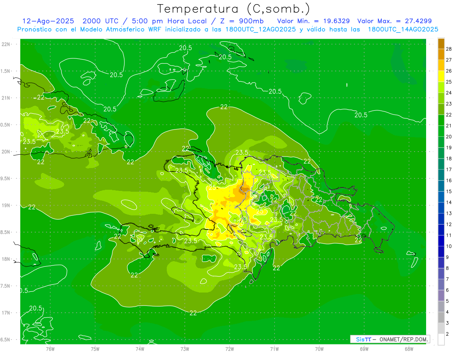Click the '72W' longitude axis label
Viewport: 459px width, 354px height.
(229, 349)
